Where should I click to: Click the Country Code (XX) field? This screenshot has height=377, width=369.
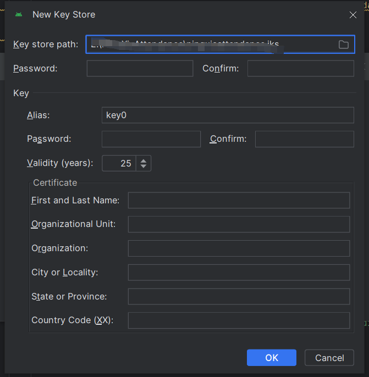[239, 320]
